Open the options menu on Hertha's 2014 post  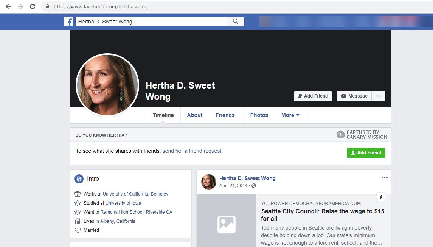click(384, 177)
